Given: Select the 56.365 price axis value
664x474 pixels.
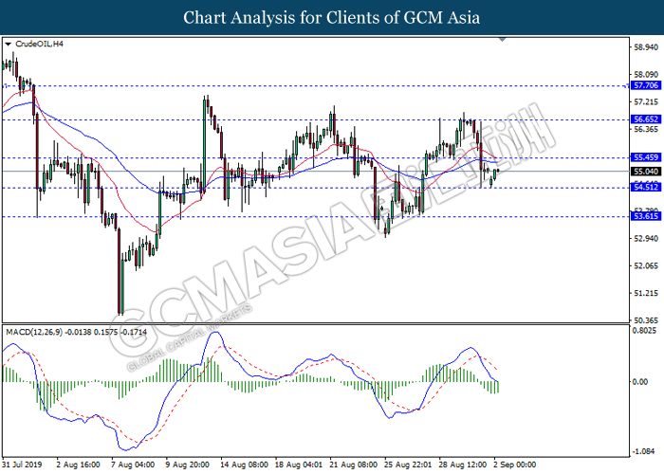Looking at the screenshot, I should click(646, 129).
